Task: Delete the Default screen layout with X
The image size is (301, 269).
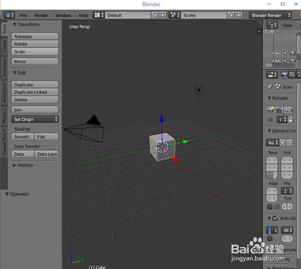Action: click(162, 15)
